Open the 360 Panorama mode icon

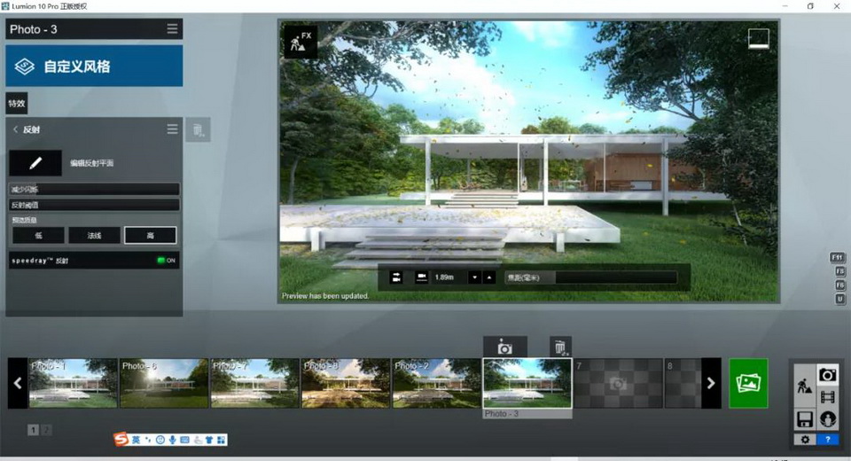coord(827,419)
